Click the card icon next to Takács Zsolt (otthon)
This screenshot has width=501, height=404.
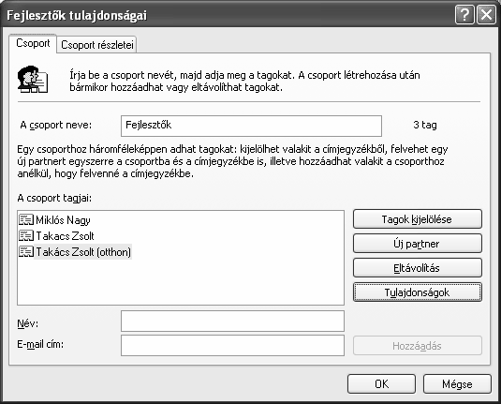click(x=26, y=252)
